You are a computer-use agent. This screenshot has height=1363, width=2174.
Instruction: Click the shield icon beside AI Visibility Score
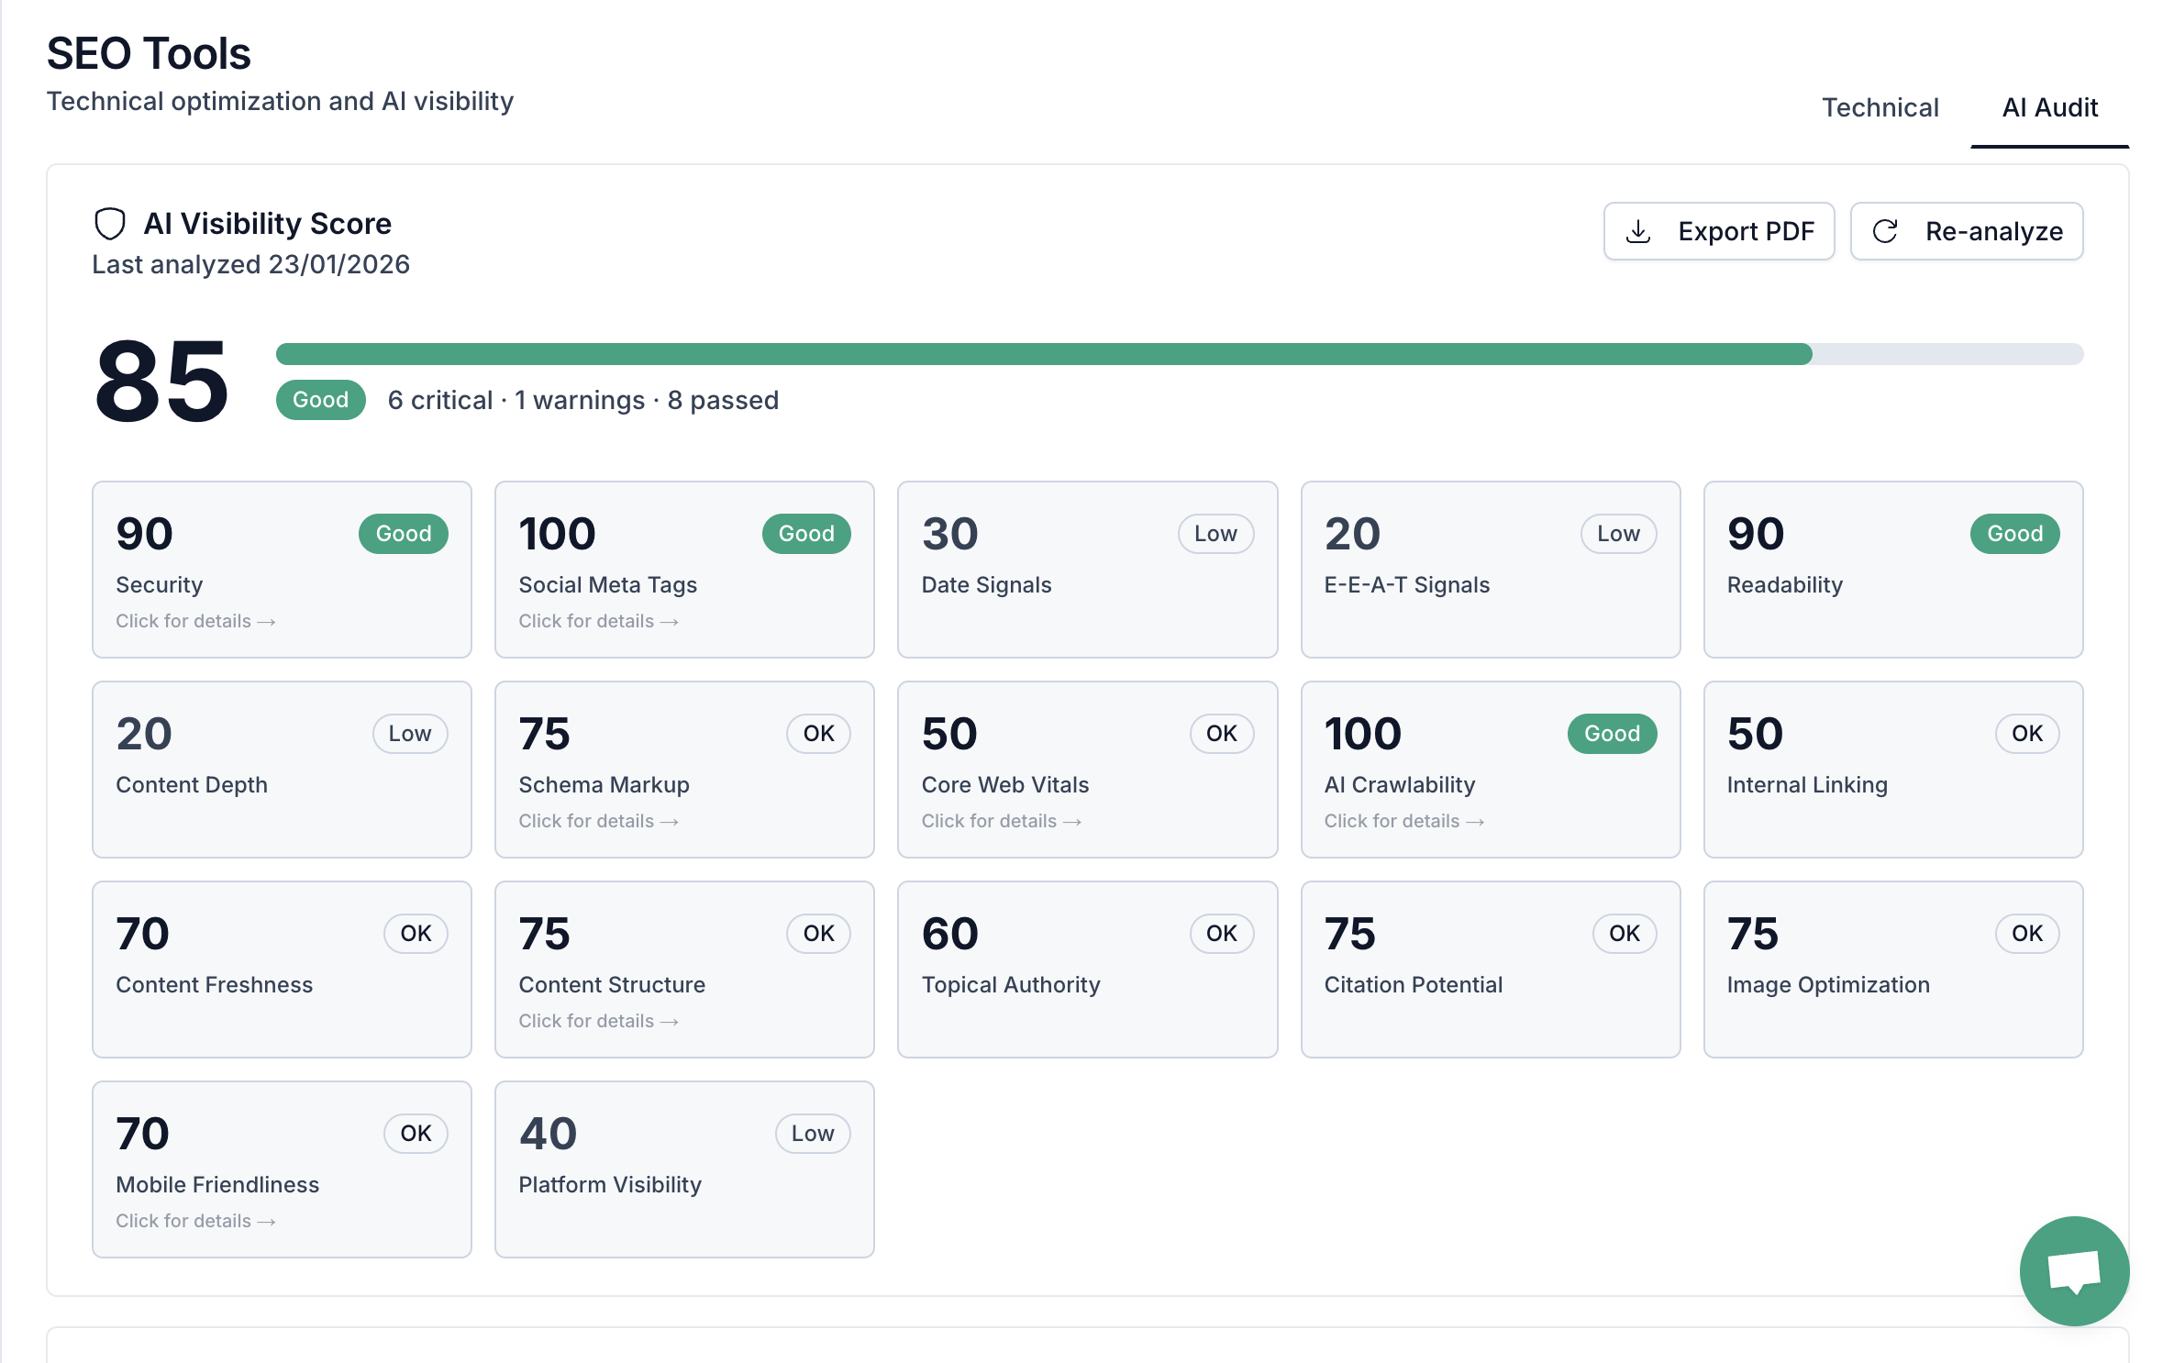pyautogui.click(x=110, y=223)
